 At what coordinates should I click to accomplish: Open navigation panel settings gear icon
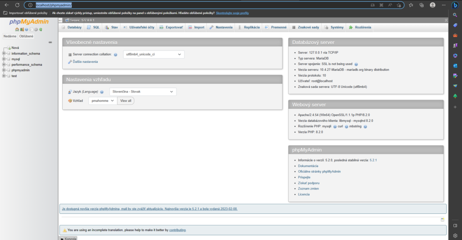36,30
